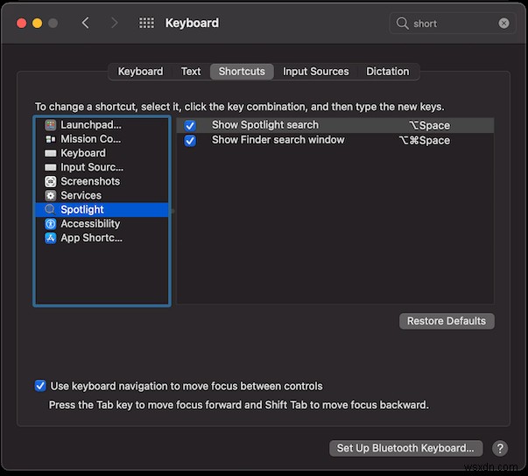The height and width of the screenshot is (476, 528).
Task: Select Mission Co... in the category list
Action: tap(102, 139)
